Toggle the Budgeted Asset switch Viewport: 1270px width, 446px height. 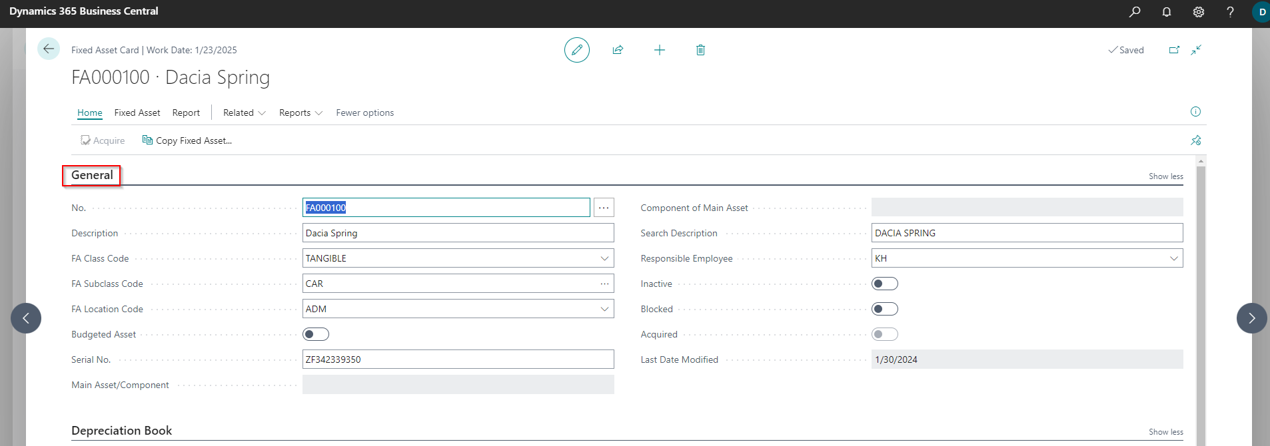click(x=316, y=334)
